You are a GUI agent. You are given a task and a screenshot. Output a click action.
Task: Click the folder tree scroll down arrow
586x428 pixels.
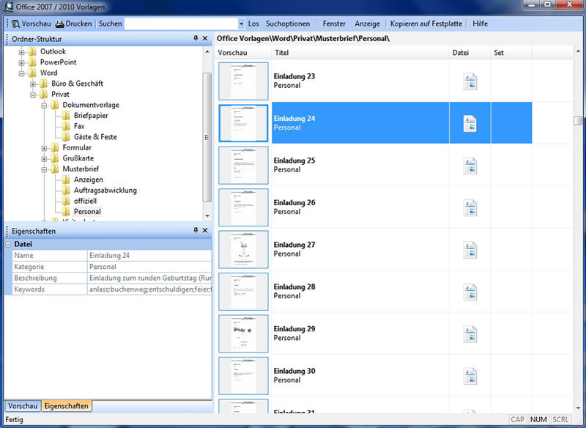[x=207, y=216]
